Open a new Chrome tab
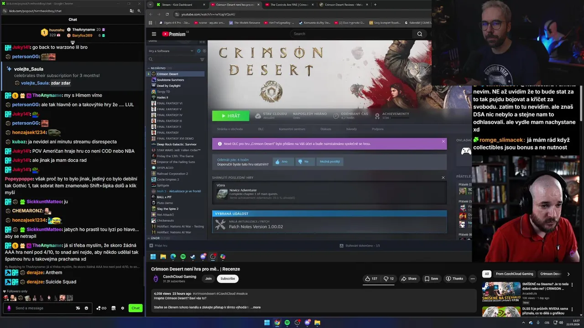Screen dimensions: 584x328 [x=375, y=5]
